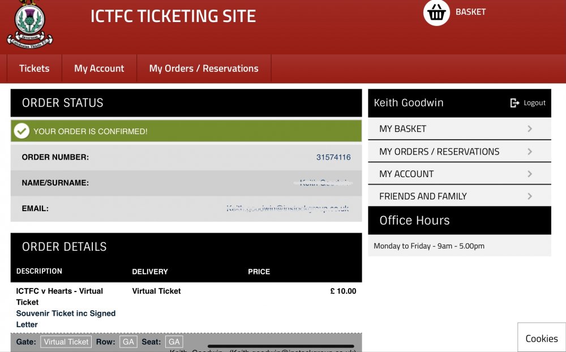Open order number 31574116 link
Screen dimensions: 566x352
[x=333, y=157]
